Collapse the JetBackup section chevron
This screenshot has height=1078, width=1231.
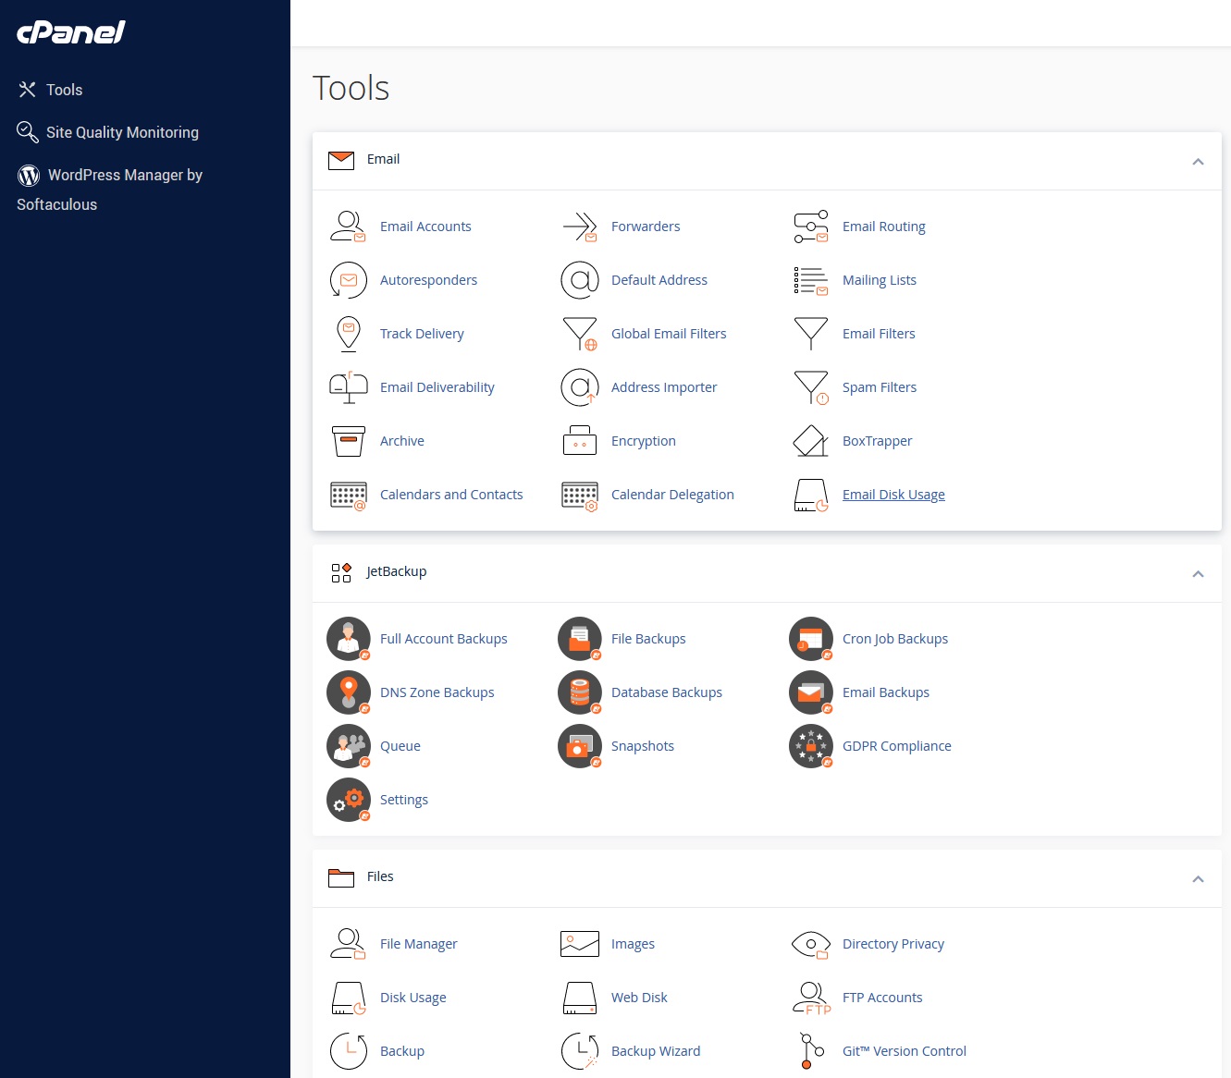tap(1198, 574)
